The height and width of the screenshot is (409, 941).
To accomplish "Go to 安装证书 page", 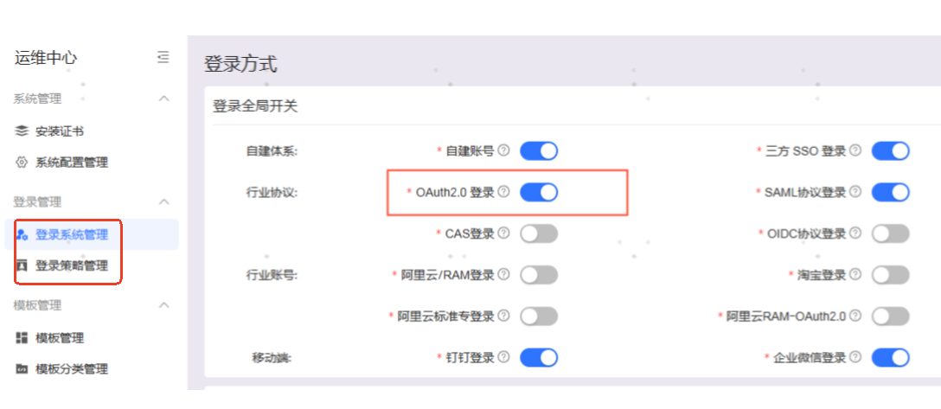I will click(60, 131).
